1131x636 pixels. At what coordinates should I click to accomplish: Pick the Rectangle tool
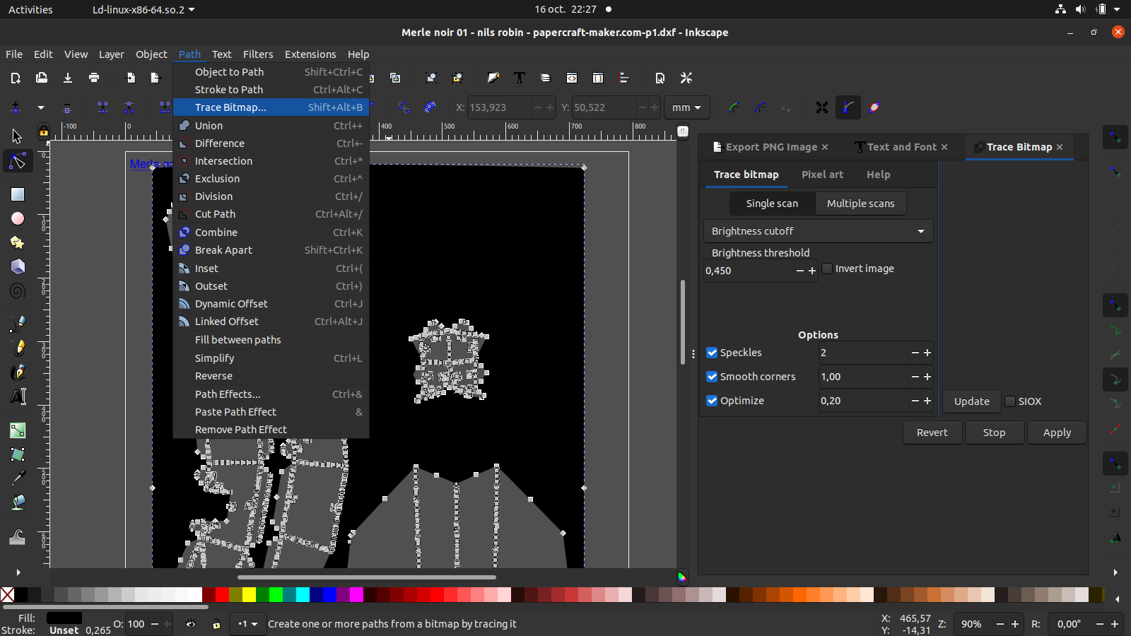click(17, 194)
